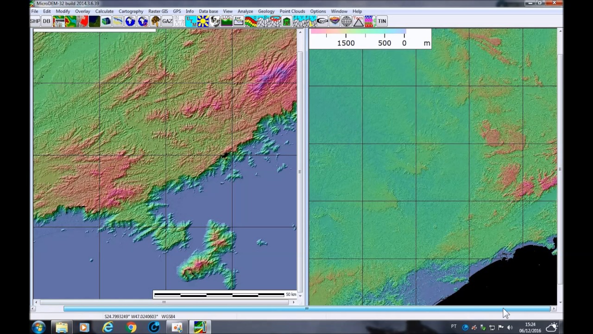Select the UTM coordinates toolbar icon
Screen dimensions: 593x334
(191, 21)
